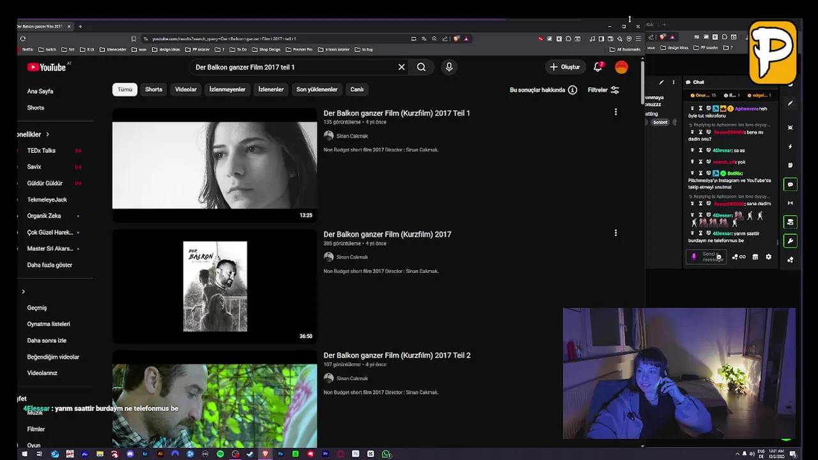Select the 'İzlenenler' filter chip
Image resolution: width=818 pixels, height=460 pixels.
point(271,89)
